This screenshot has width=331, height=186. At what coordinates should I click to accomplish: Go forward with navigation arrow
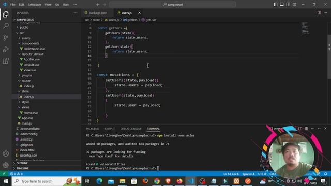click(x=104, y=5)
